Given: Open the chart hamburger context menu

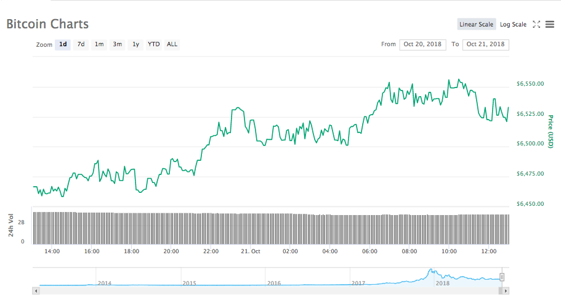Looking at the screenshot, I should point(549,24).
